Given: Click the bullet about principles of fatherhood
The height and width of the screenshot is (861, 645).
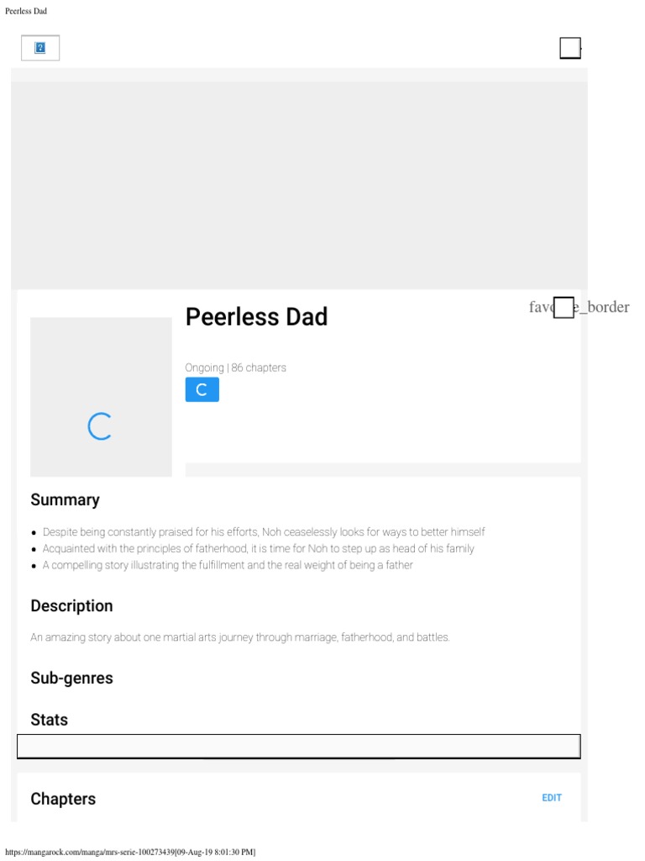Looking at the screenshot, I should pyautogui.click(x=259, y=548).
